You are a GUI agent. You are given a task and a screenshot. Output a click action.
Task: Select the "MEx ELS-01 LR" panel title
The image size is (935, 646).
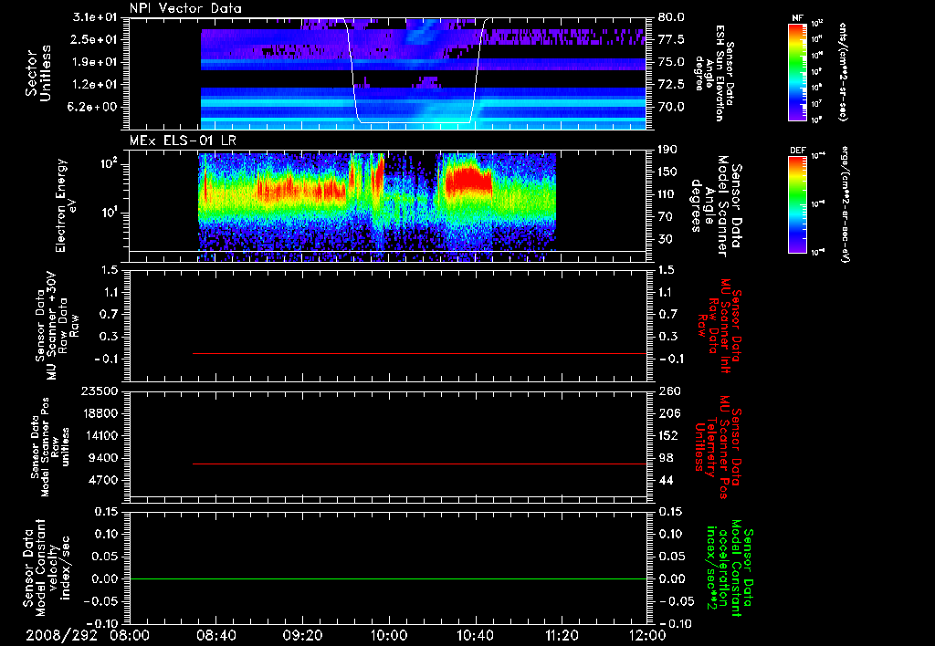pos(183,141)
